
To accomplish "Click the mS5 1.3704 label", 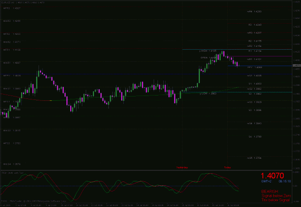I will 254,158.
